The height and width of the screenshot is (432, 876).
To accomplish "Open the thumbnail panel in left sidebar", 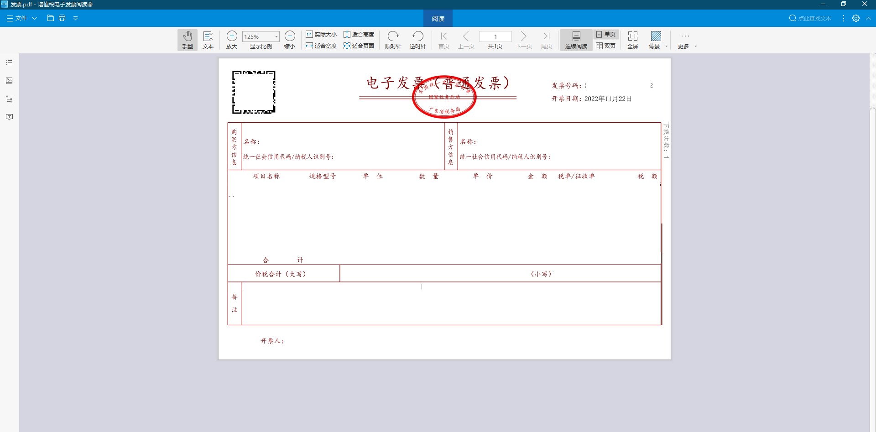I will click(9, 81).
